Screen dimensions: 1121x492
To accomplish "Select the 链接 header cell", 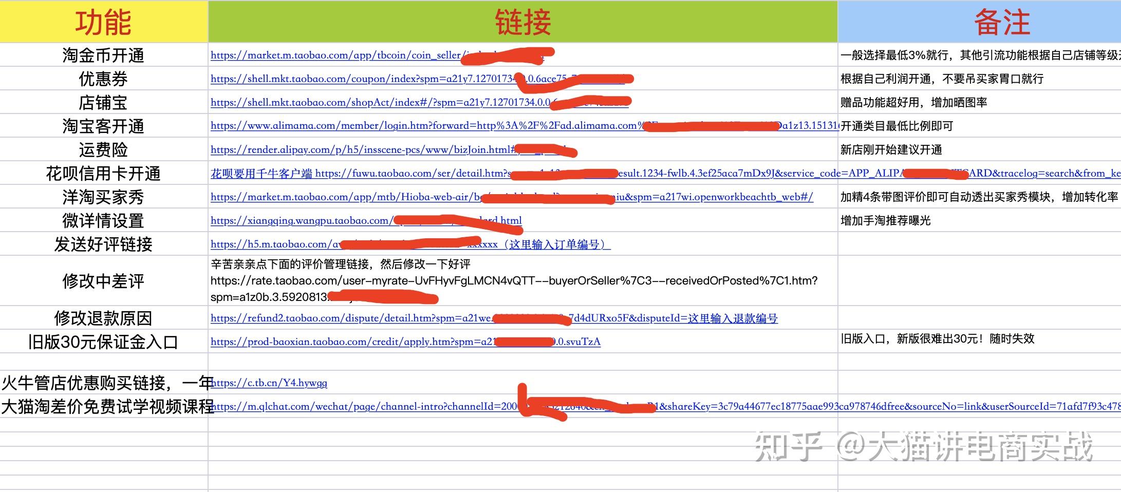I will 523,22.
